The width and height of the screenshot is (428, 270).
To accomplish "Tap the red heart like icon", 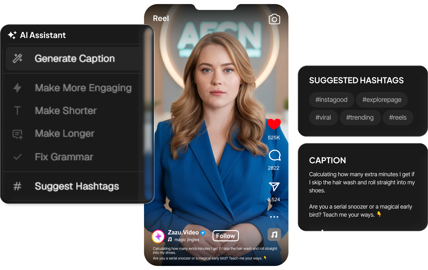I will (274, 124).
